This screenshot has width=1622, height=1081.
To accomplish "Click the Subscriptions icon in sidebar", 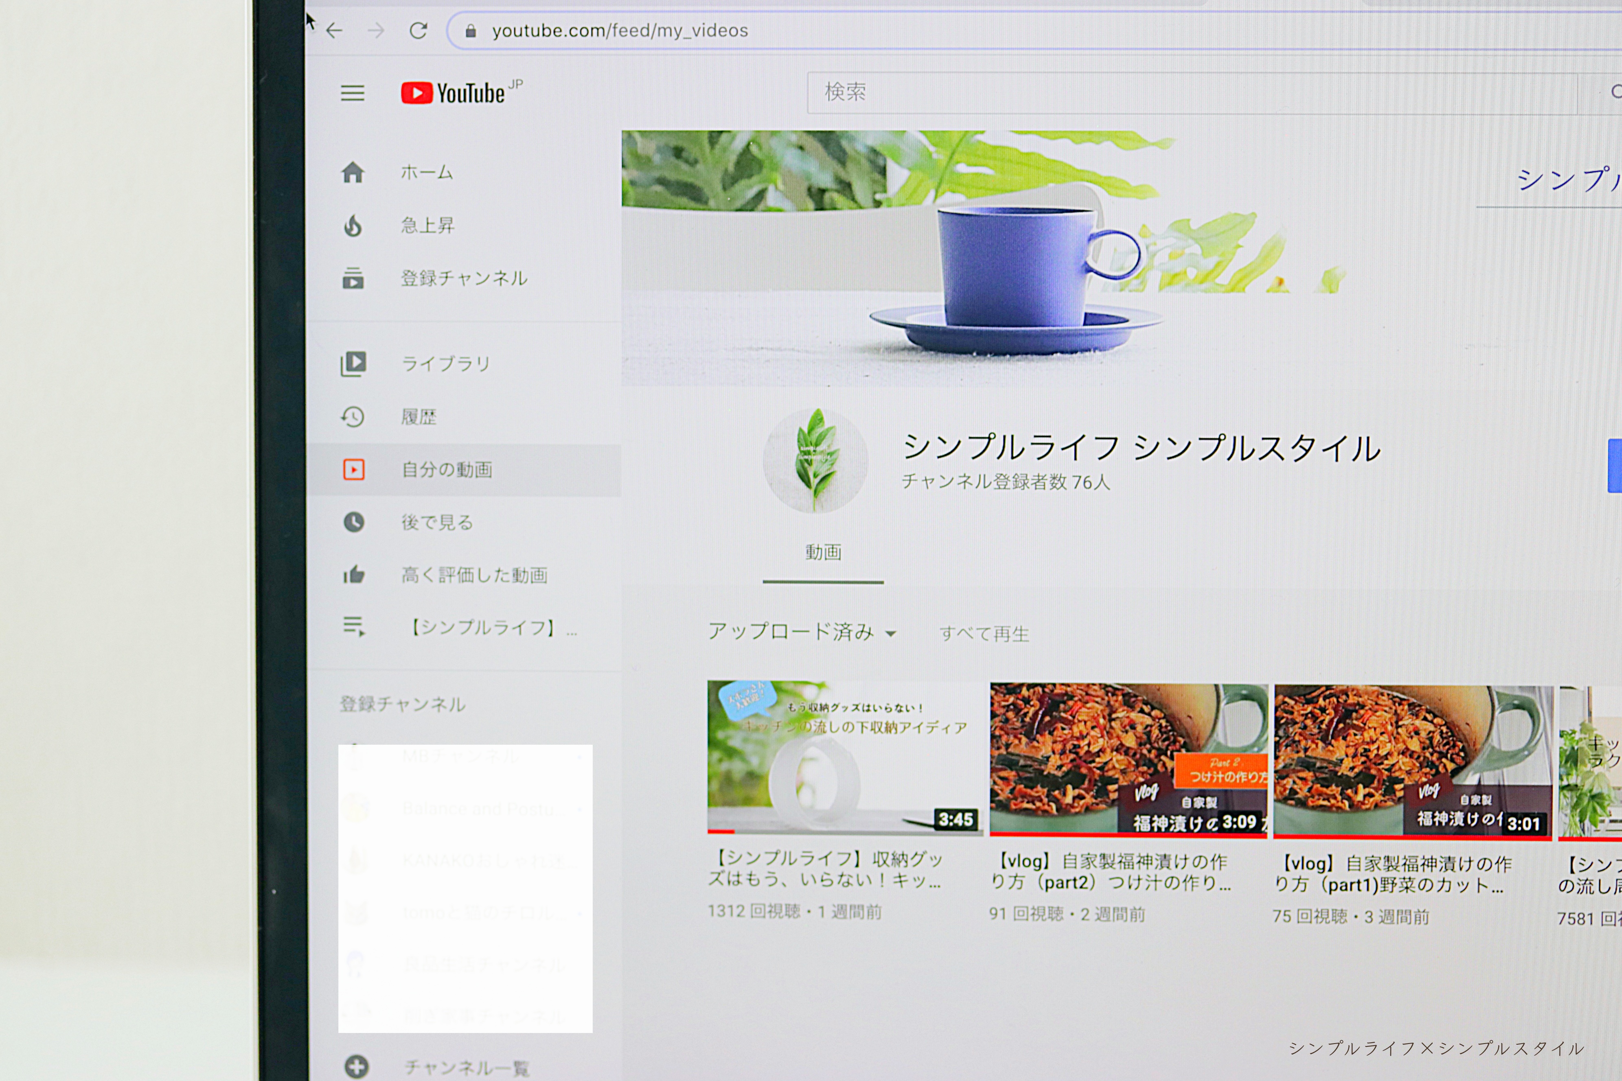I will pyautogui.click(x=353, y=278).
